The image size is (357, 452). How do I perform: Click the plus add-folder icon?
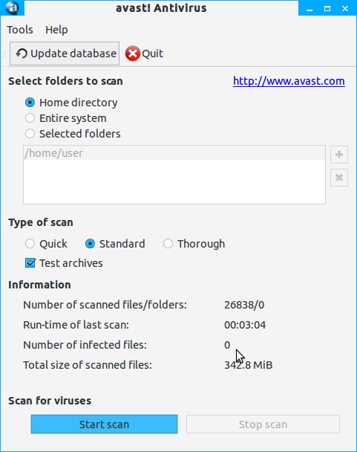(x=339, y=155)
